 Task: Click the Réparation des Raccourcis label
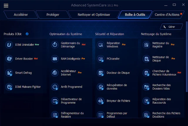162,101
